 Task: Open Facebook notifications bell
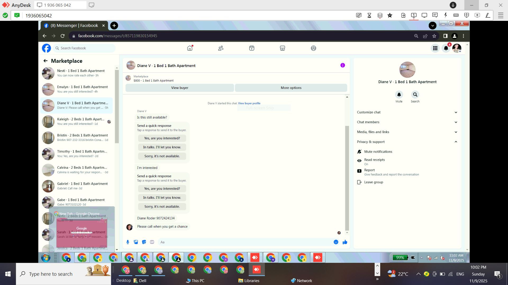pyautogui.click(x=446, y=48)
